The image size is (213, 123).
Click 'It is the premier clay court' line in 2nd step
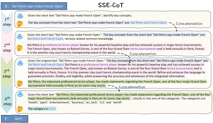71,53
